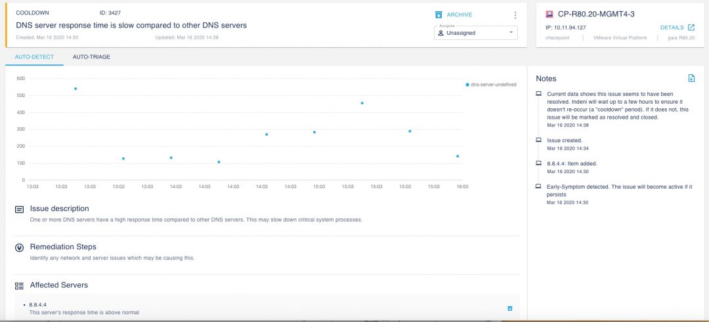Open the DETAILS link for the device
Viewport: 709px width, 322px height.
click(672, 28)
